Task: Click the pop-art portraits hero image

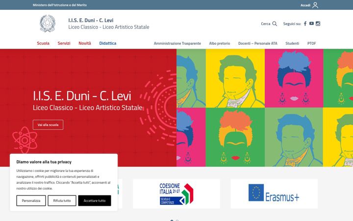Action: click(265, 108)
